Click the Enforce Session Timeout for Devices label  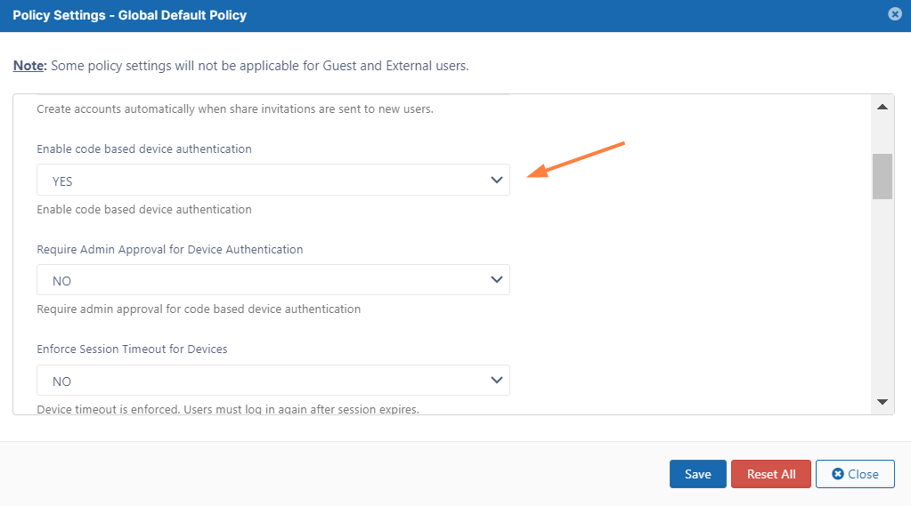pos(132,349)
